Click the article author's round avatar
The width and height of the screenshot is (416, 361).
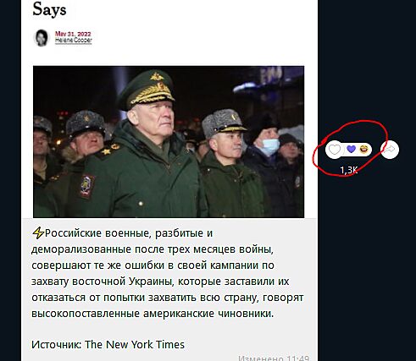point(42,37)
